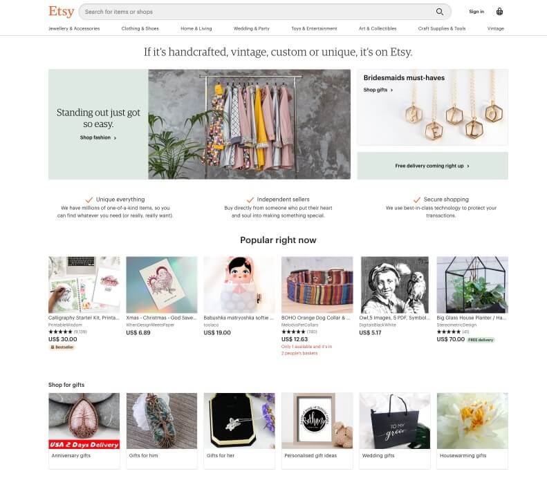Viewport: 547px width, 478px height.
Task: Select the Wedding gifts tile
Action: click(x=395, y=431)
